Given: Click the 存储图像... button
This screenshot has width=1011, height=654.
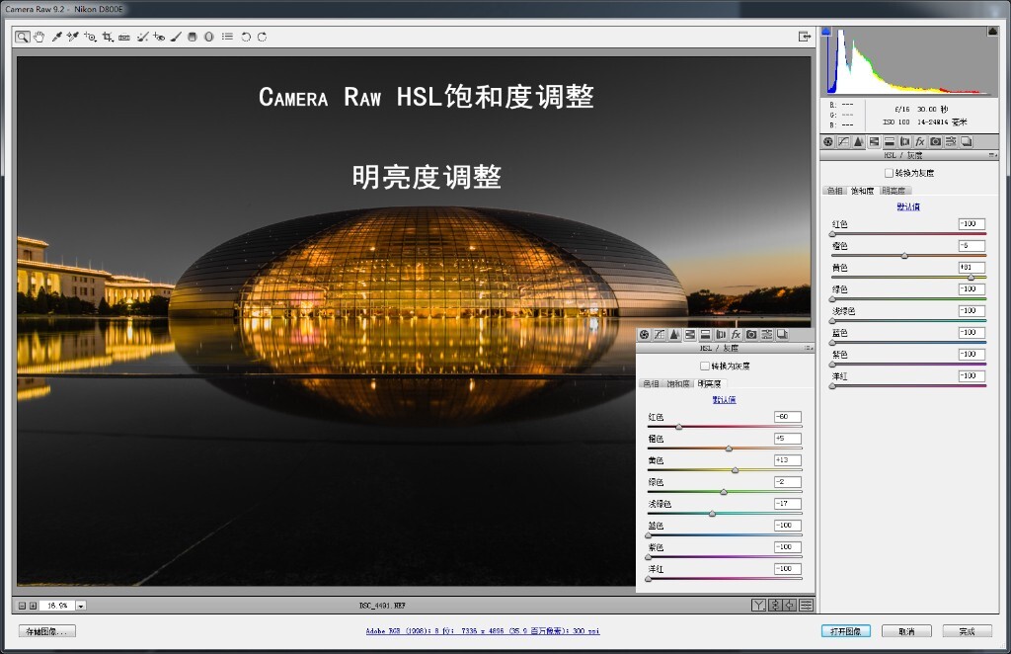Looking at the screenshot, I should pos(46,631).
